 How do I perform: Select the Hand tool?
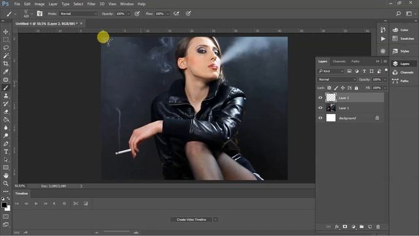coord(6,176)
